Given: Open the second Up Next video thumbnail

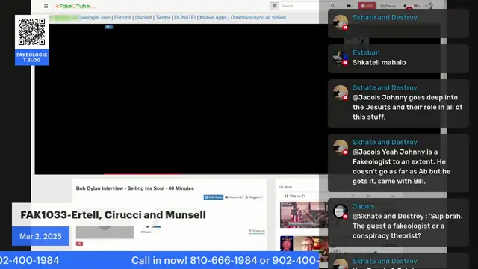Looking at the screenshot, I should point(304,244).
